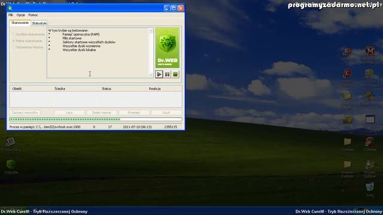
Task: Sort results by the Status column
Action: [x=123, y=89]
